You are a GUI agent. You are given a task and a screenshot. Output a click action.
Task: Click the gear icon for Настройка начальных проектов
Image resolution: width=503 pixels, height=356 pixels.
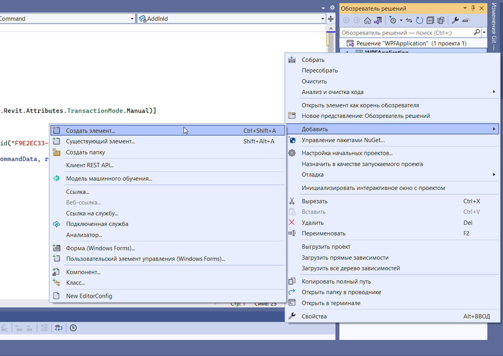coord(292,153)
